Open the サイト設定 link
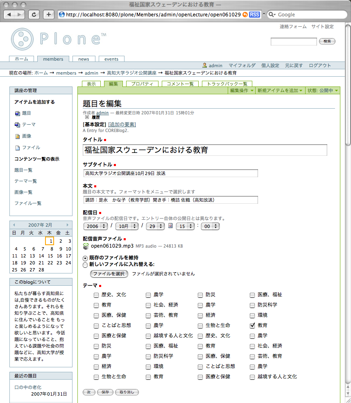The height and width of the screenshot is (403, 351). click(322, 27)
